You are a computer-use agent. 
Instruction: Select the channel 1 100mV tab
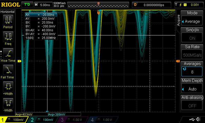tap(14, 120)
